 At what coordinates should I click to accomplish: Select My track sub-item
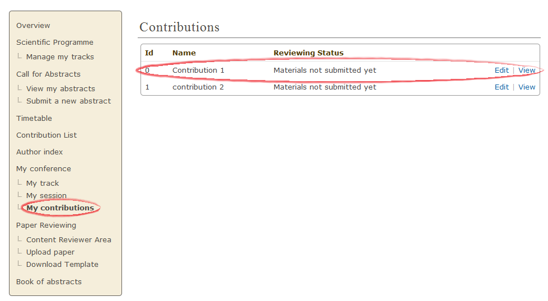[x=43, y=184]
